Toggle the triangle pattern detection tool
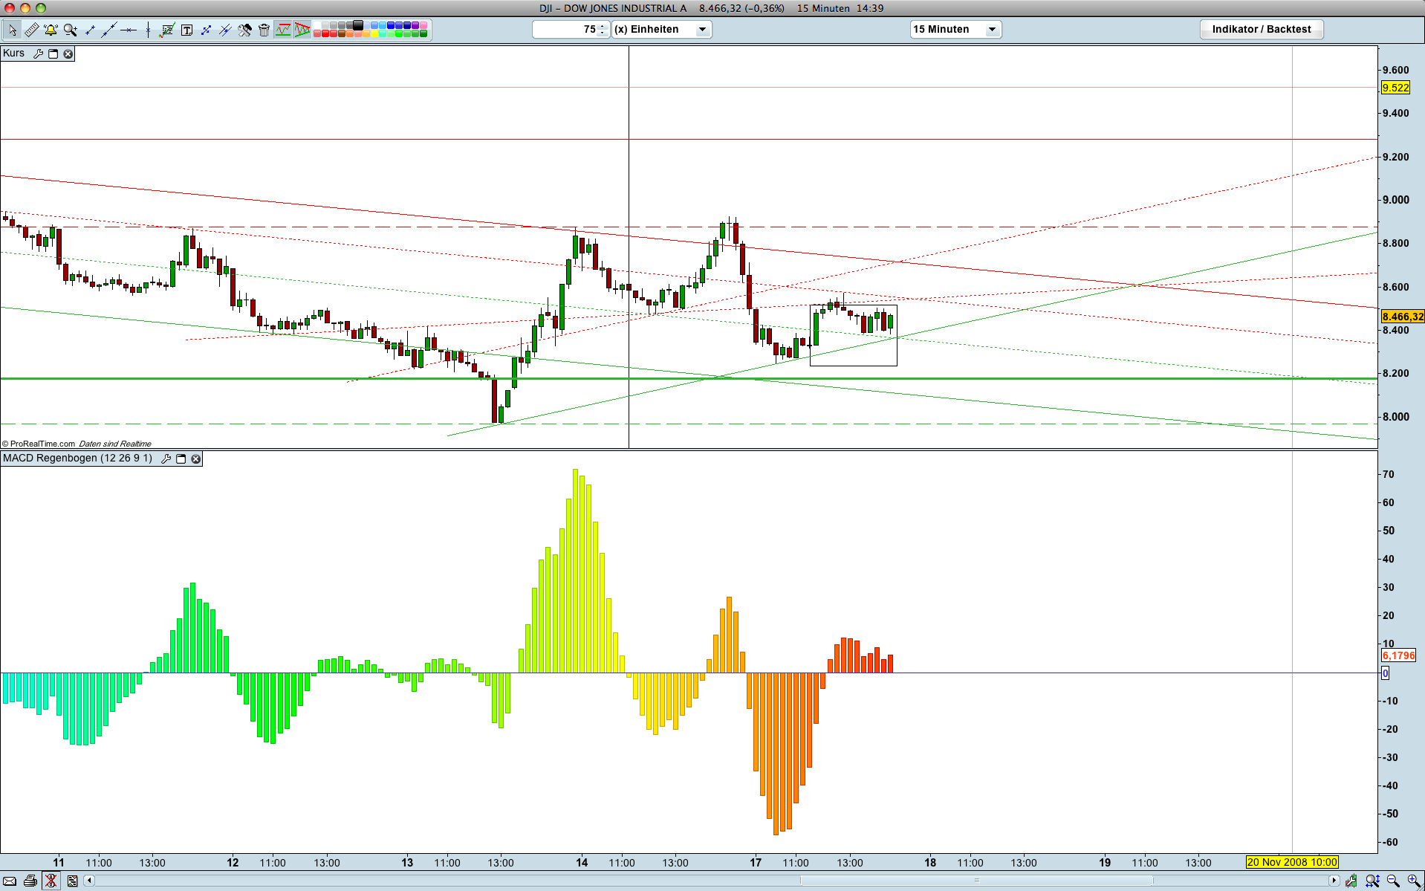This screenshot has height=891, width=1425. pyautogui.click(x=302, y=30)
